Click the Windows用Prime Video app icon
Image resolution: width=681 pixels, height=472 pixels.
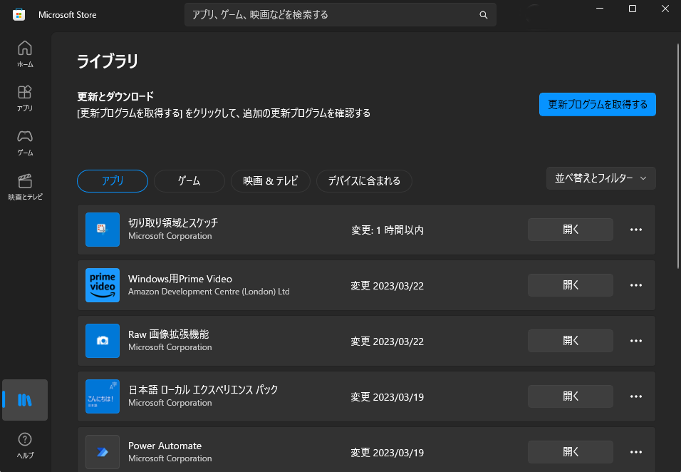pyautogui.click(x=103, y=285)
